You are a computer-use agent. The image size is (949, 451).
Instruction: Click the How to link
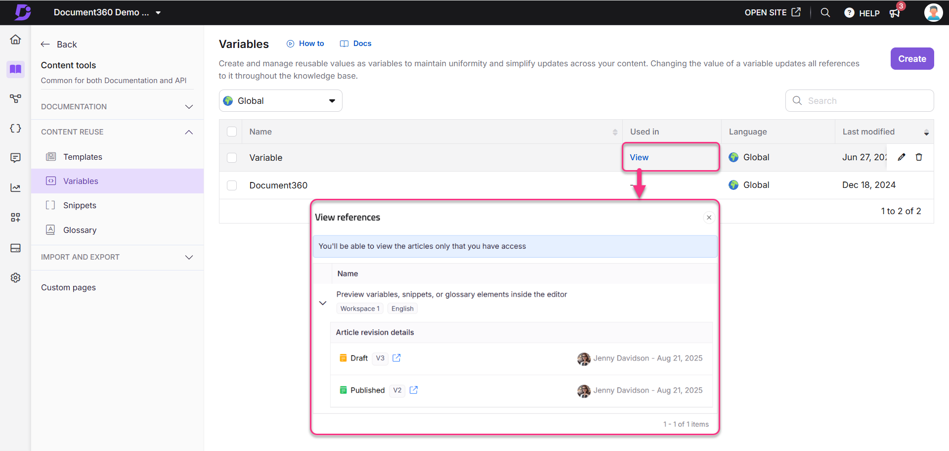[305, 44]
